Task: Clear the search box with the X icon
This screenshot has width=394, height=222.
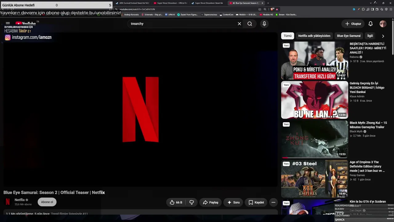Action: click(239, 24)
